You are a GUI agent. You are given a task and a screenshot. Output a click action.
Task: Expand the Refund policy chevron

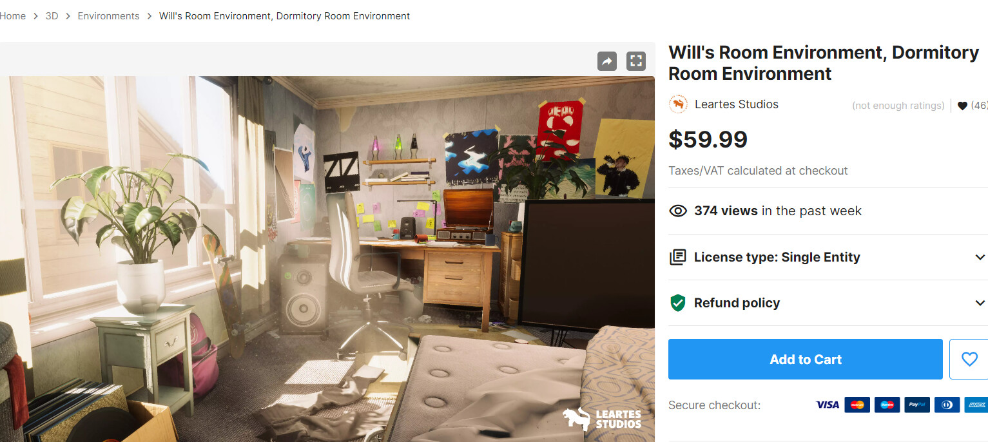pos(980,303)
